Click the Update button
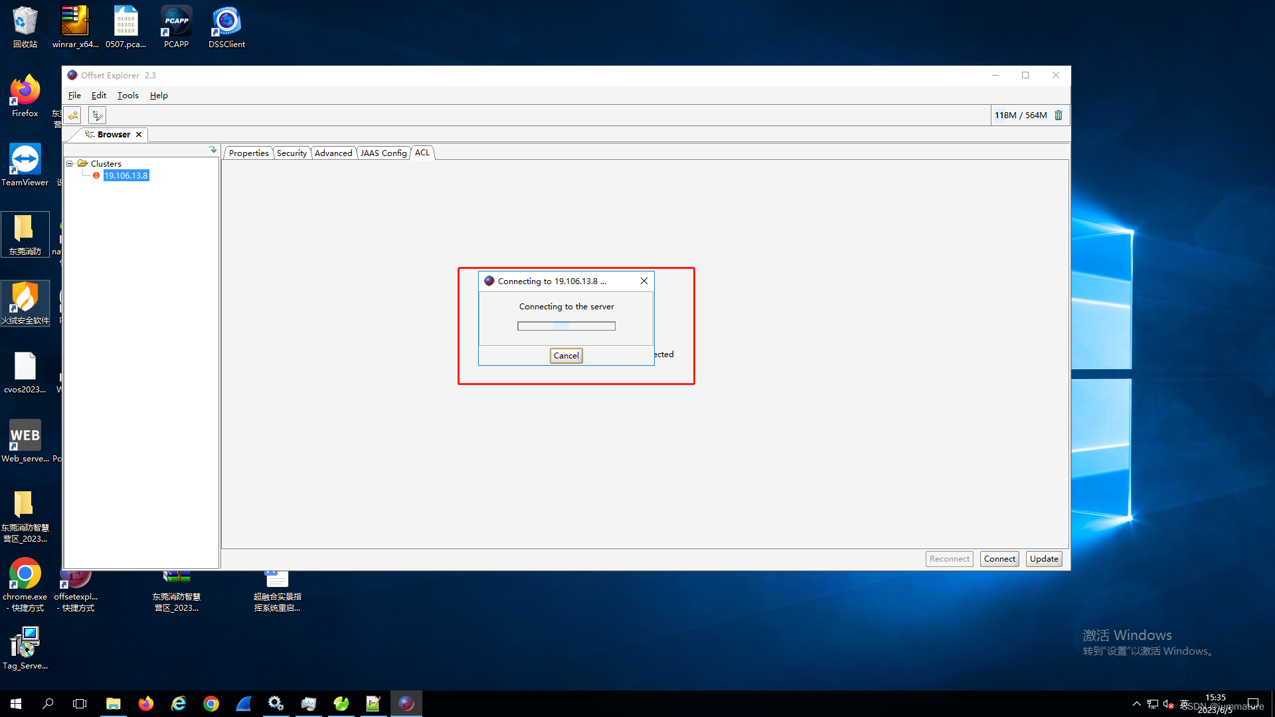 pyautogui.click(x=1044, y=559)
